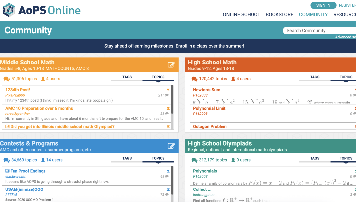This screenshot has width=356, height=202.
Task: Follow the 'Enroll in a class' link
Action: tap(192, 46)
